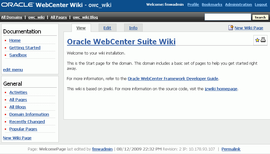
Task: Navigate to All Domains
Action: point(12,17)
